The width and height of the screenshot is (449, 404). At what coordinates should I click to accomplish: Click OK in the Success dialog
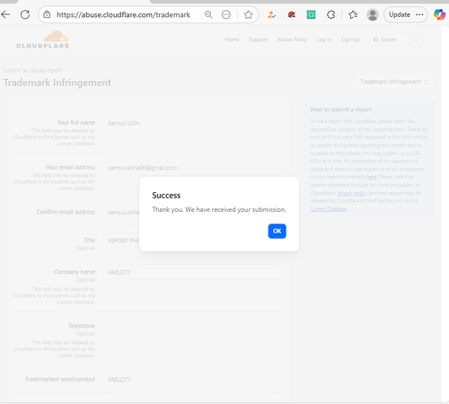277,231
